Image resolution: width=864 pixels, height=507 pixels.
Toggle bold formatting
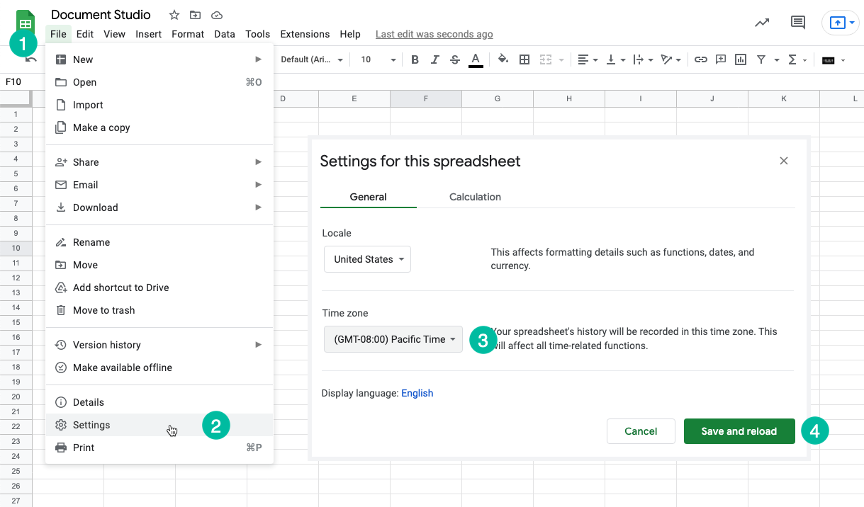click(415, 59)
